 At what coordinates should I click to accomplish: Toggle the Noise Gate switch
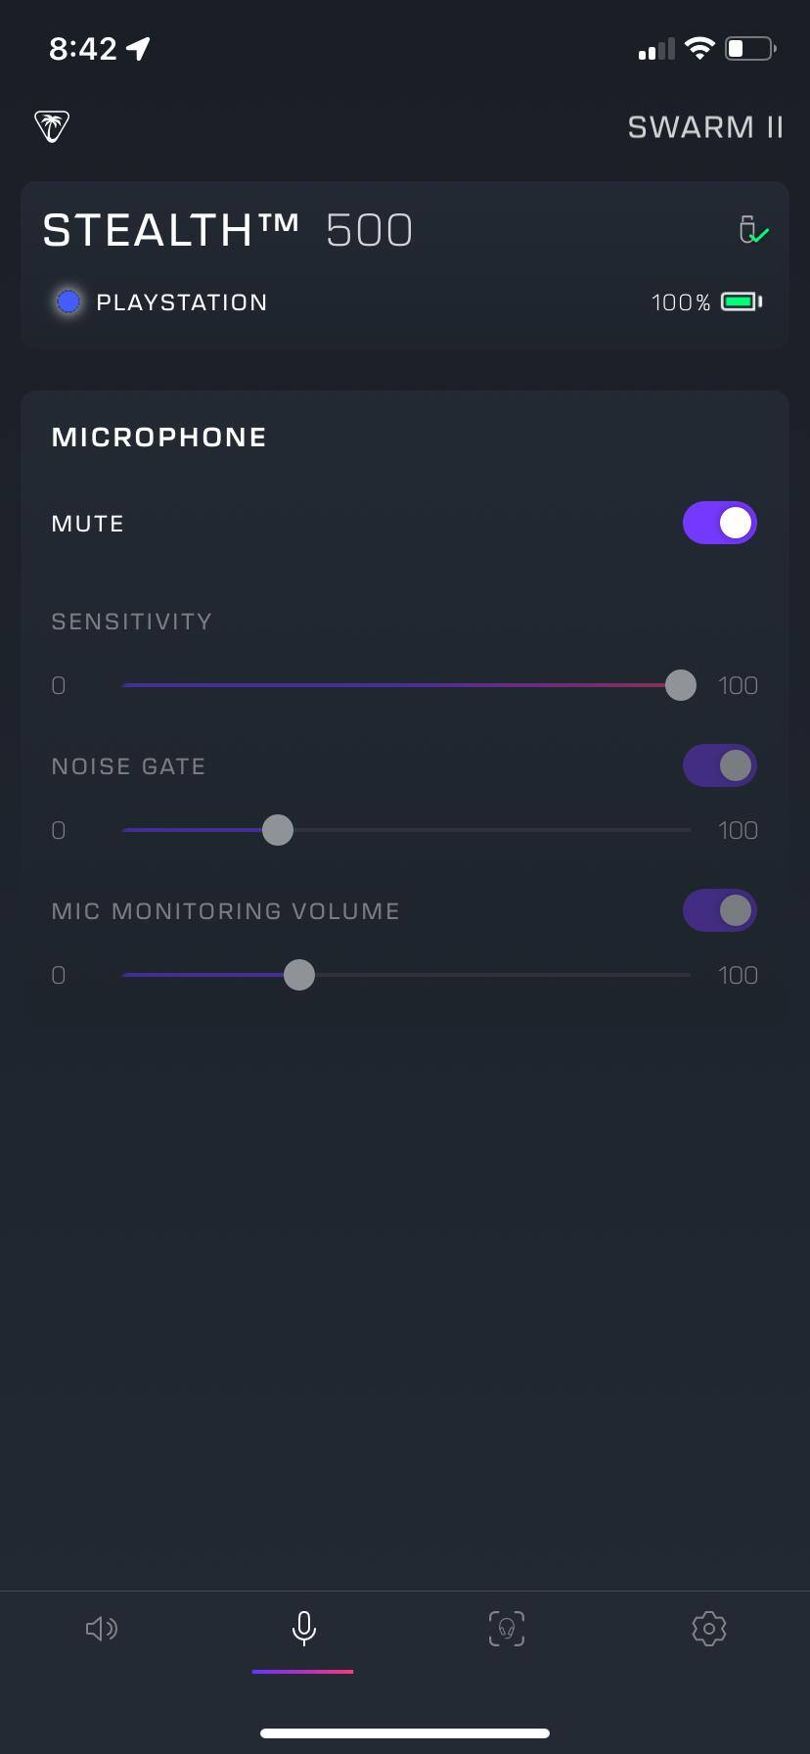point(720,765)
